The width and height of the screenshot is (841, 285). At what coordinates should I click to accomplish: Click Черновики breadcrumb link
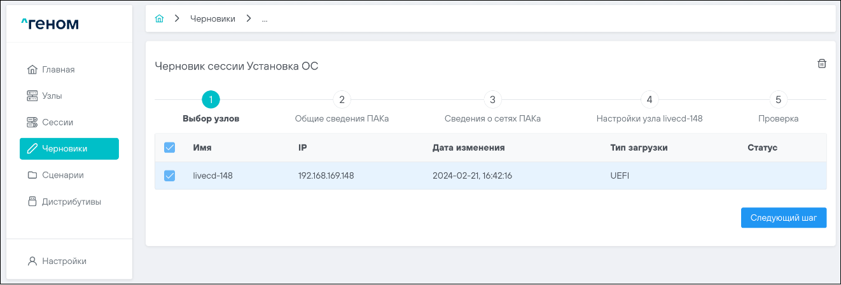coord(212,19)
